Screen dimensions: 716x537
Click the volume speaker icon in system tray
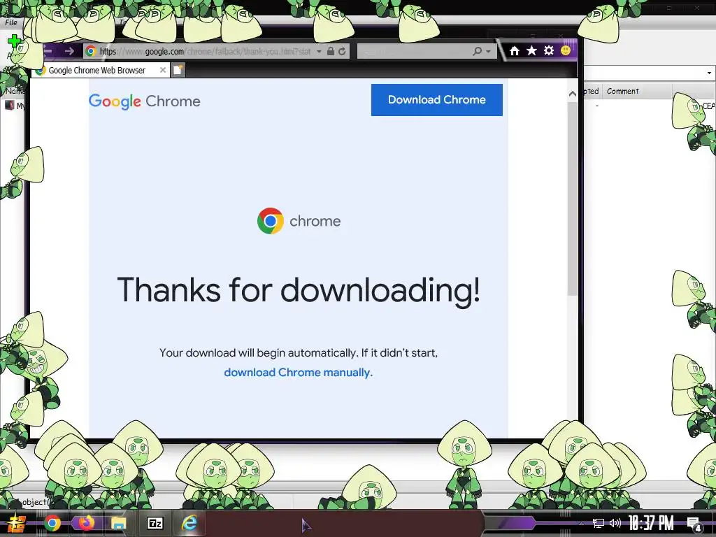(615, 523)
